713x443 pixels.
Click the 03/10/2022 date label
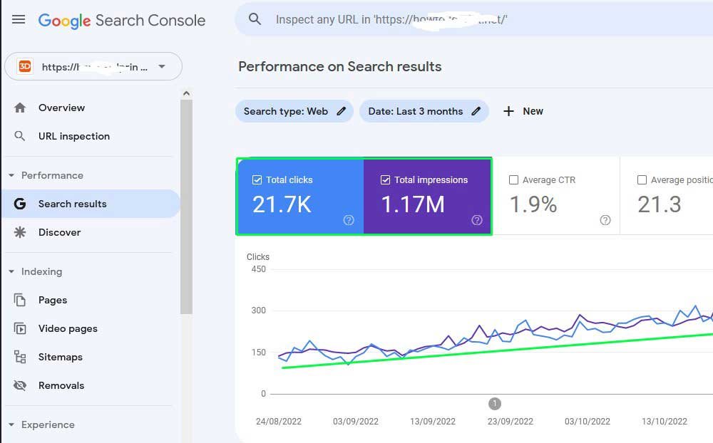[588, 421]
